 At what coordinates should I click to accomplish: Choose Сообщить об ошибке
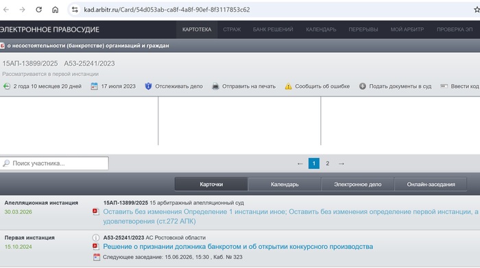click(322, 86)
